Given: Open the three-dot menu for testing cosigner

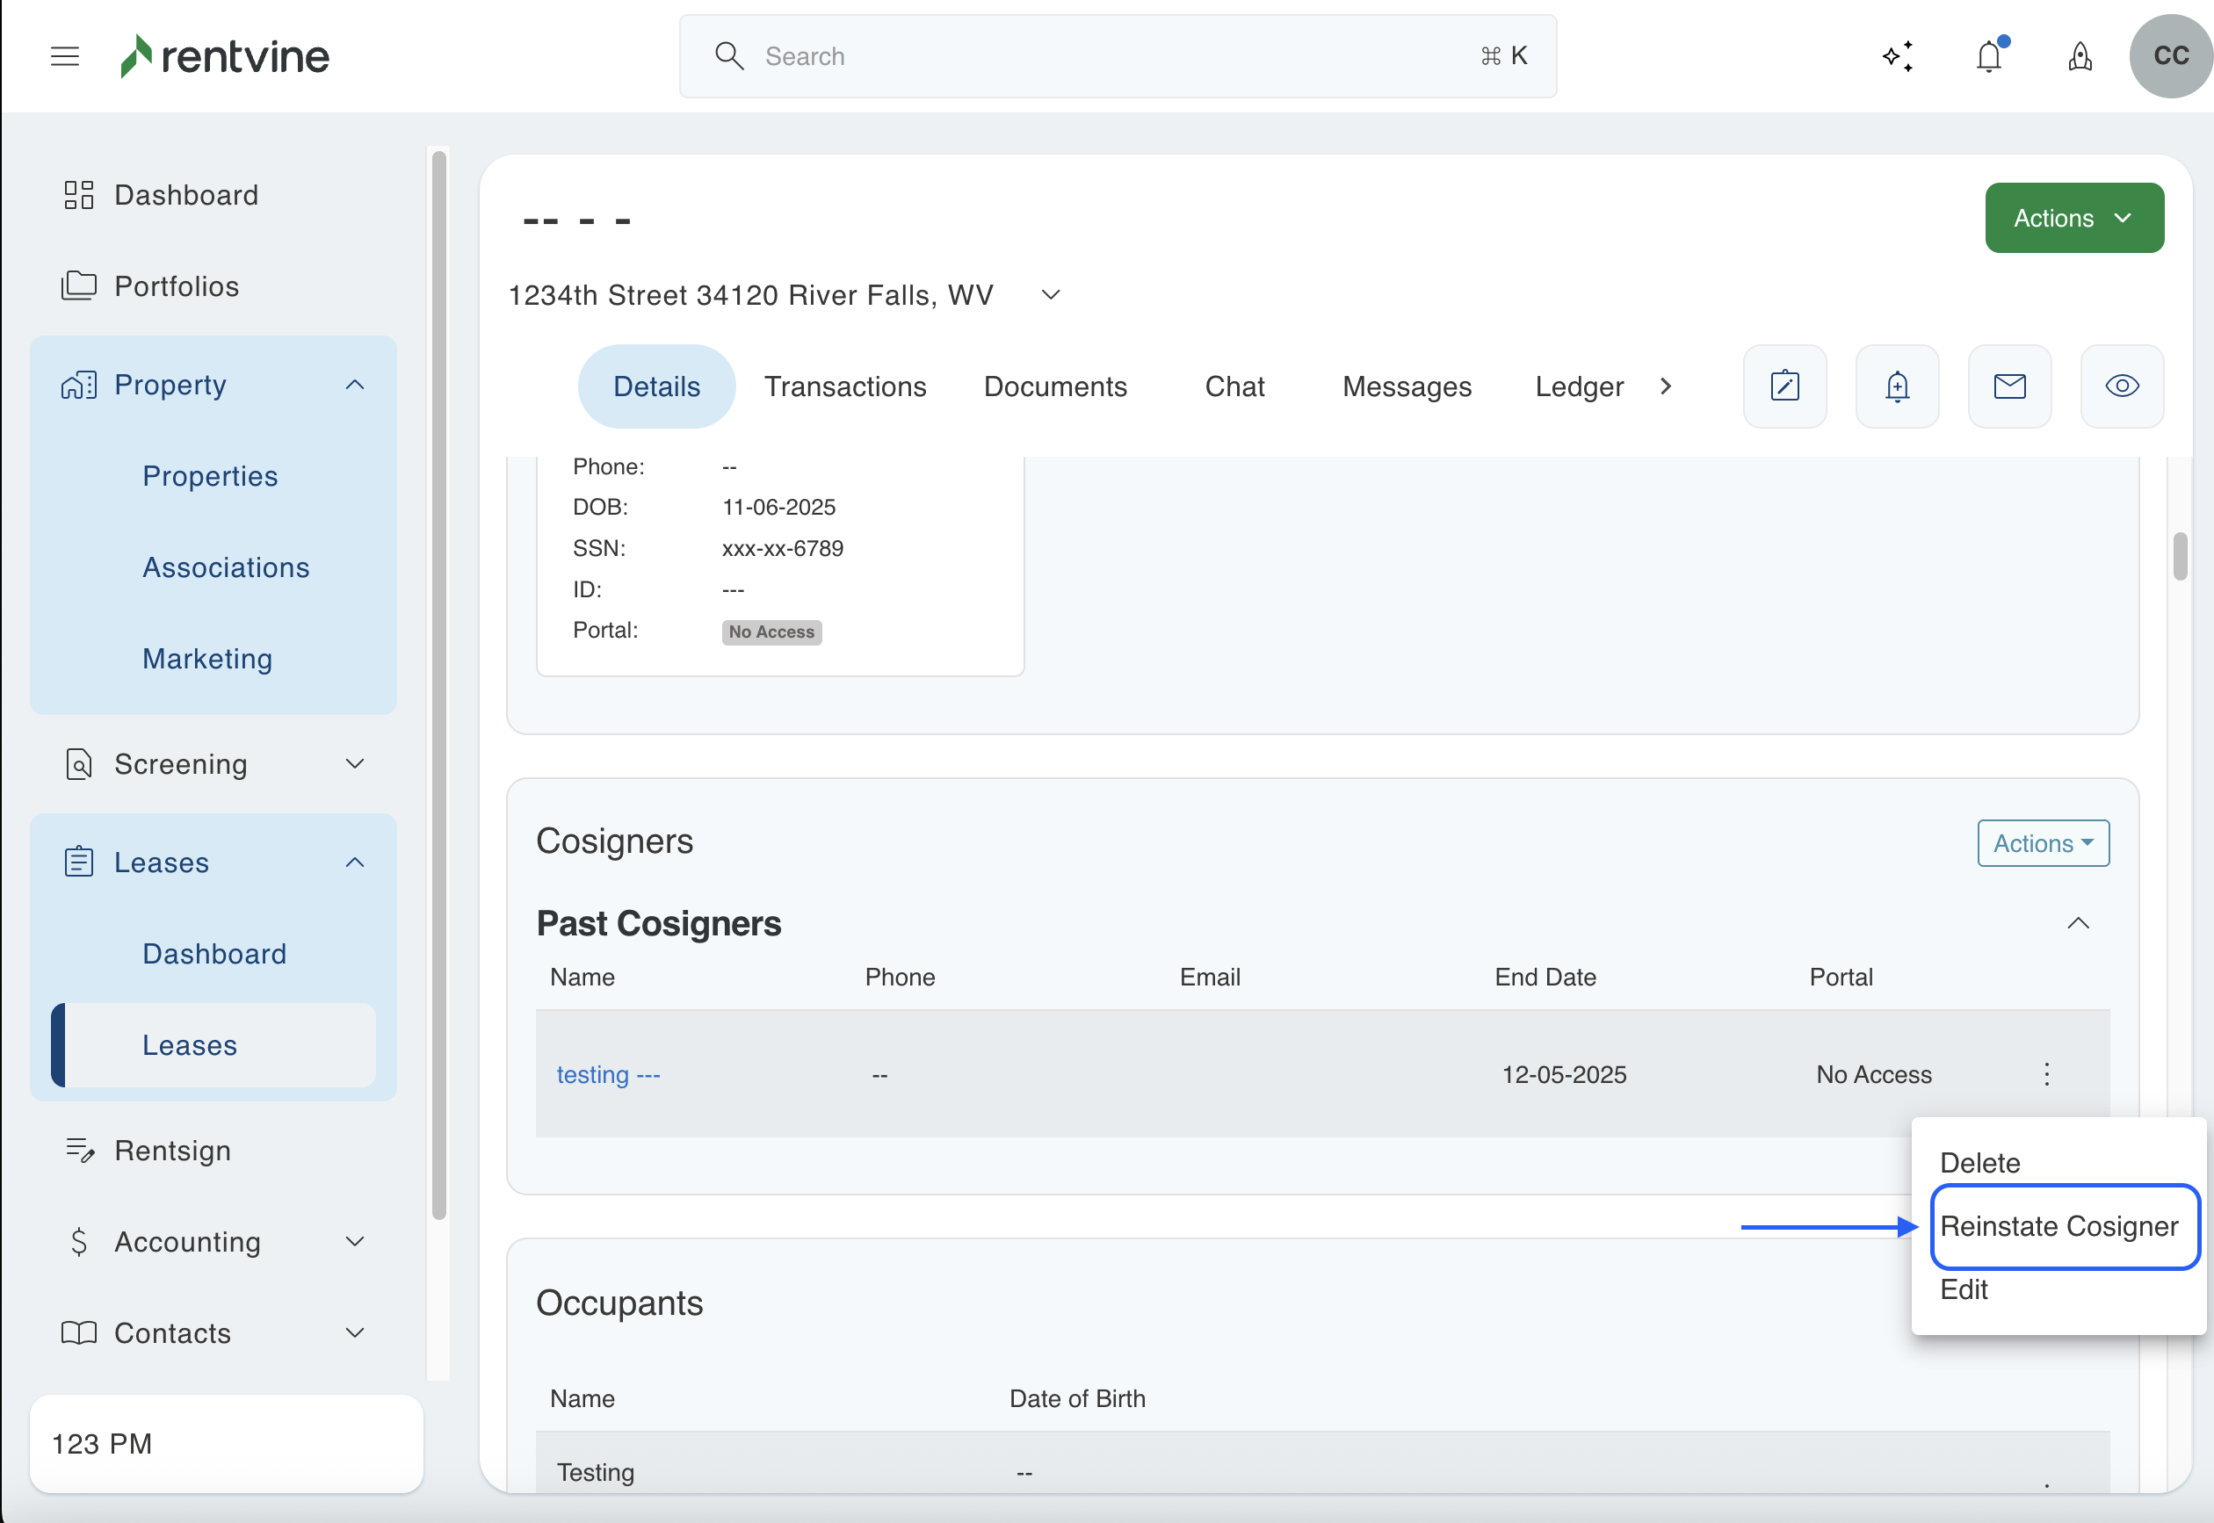Looking at the screenshot, I should click(2046, 1074).
